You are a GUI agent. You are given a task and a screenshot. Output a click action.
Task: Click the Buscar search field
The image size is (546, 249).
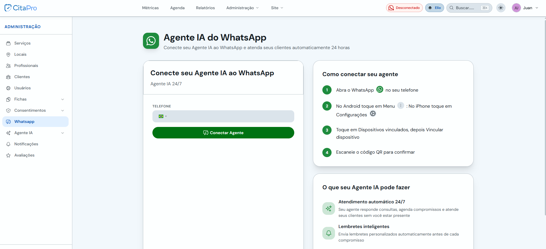point(469,8)
